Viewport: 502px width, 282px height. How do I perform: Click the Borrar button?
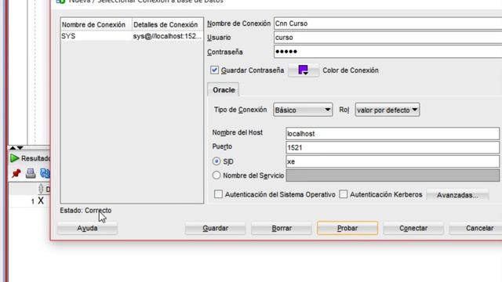point(282,228)
